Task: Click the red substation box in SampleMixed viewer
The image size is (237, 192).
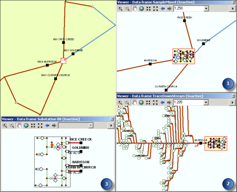Action: coord(183,57)
